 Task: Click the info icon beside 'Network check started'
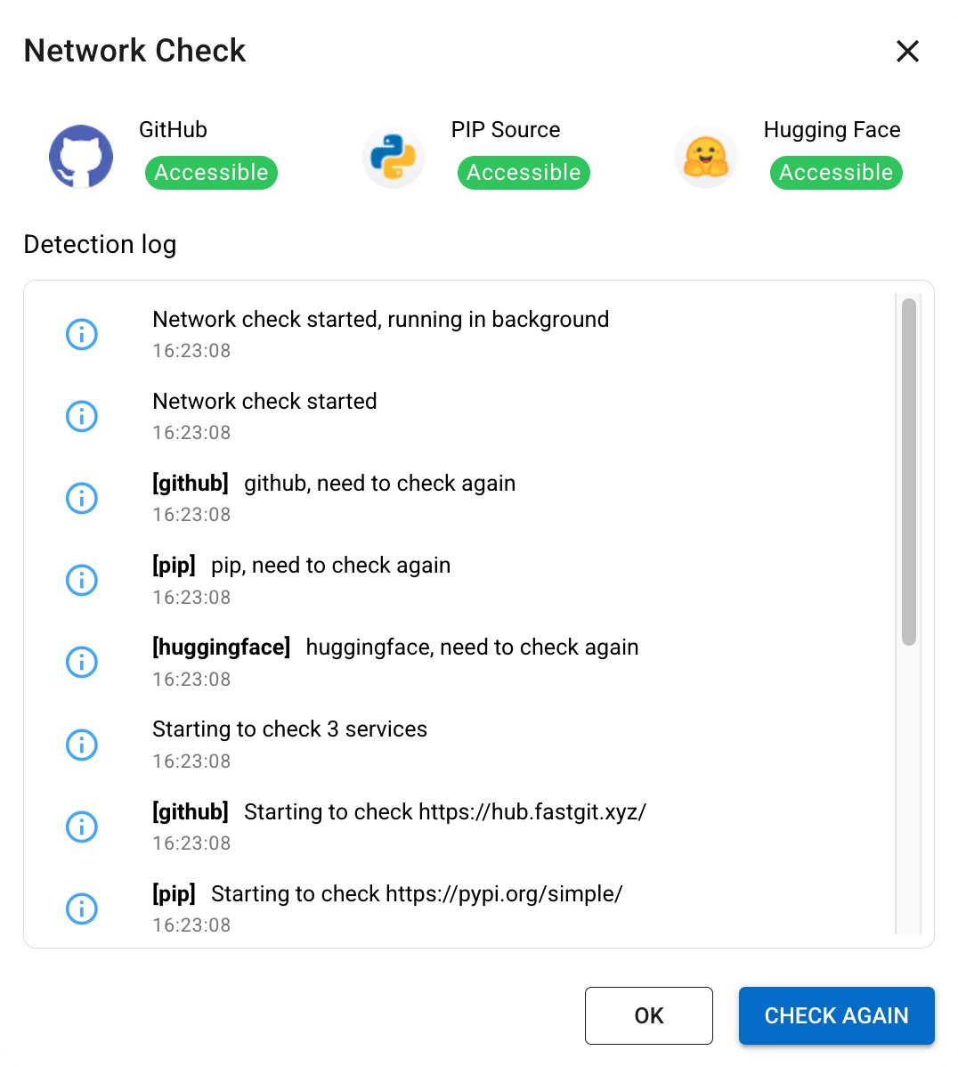coord(81,416)
